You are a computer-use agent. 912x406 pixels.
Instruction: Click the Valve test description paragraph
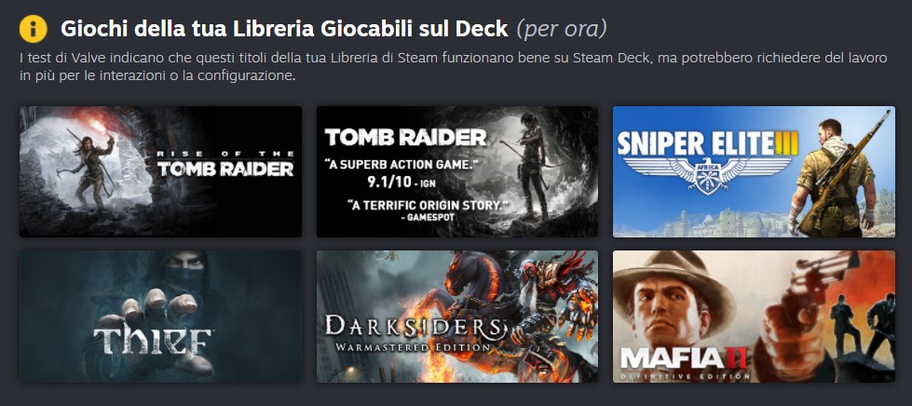tap(454, 67)
